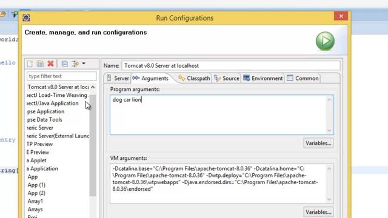This screenshot has width=388, height=218.
Task: Click the Server tab icon
Action: [109, 78]
